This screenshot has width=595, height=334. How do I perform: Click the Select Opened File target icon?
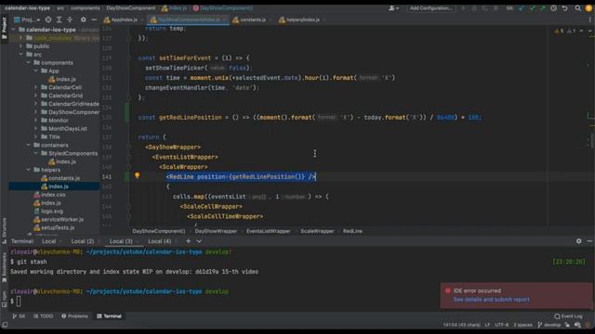[x=48, y=19]
